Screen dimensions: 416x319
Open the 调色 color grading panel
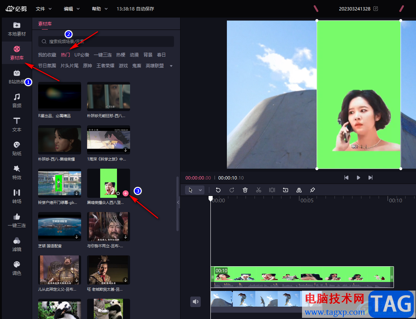coord(17,268)
